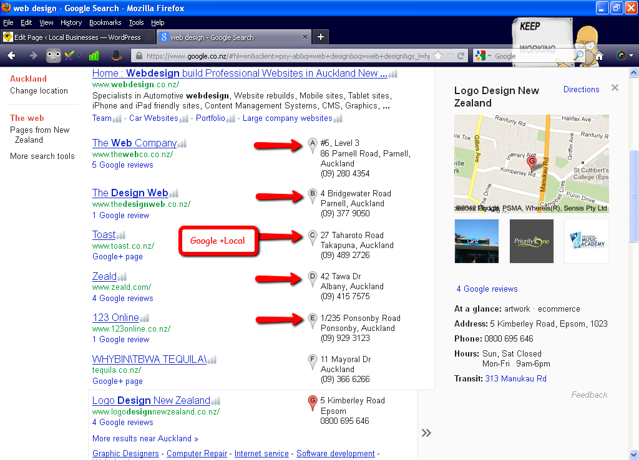Click Change location in sidebar
Viewport: 639px width, 460px height.
[39, 91]
